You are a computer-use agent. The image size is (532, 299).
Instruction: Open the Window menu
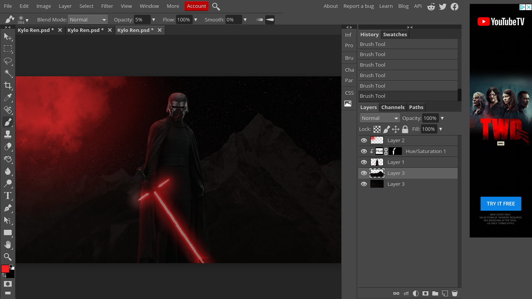(x=149, y=6)
